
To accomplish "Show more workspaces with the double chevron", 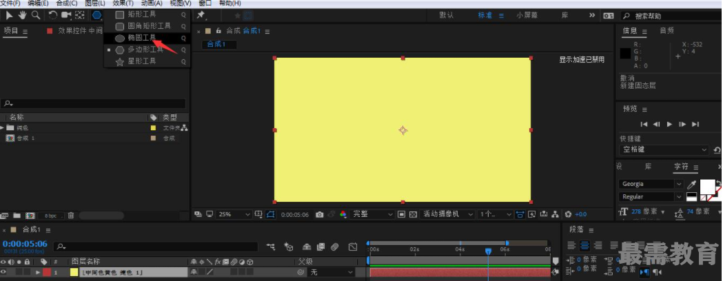I will click(592, 15).
